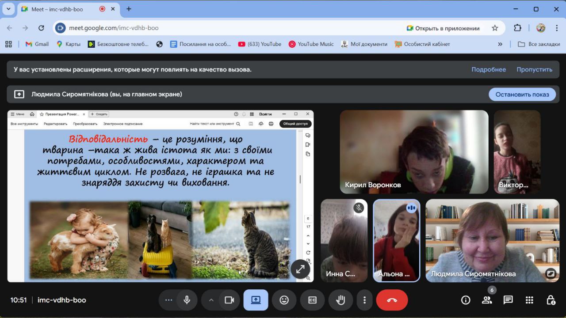Image resolution: width=566 pixels, height=318 pixels.
Task: Open chat with everyone panel
Action: (508, 300)
